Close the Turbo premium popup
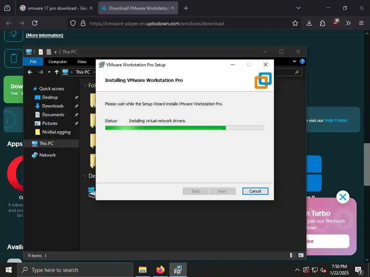370x277 pixels. point(343,197)
